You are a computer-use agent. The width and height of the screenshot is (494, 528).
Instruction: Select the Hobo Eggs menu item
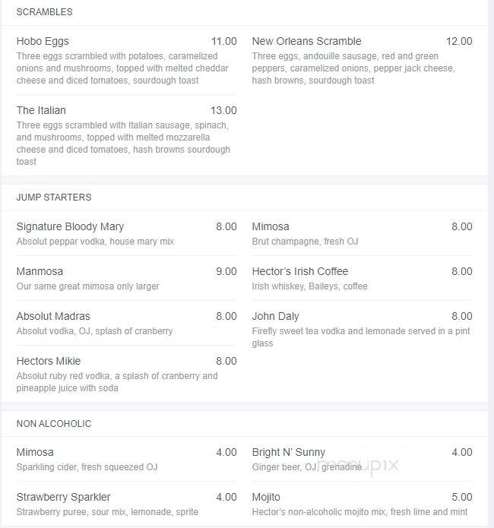pos(43,41)
